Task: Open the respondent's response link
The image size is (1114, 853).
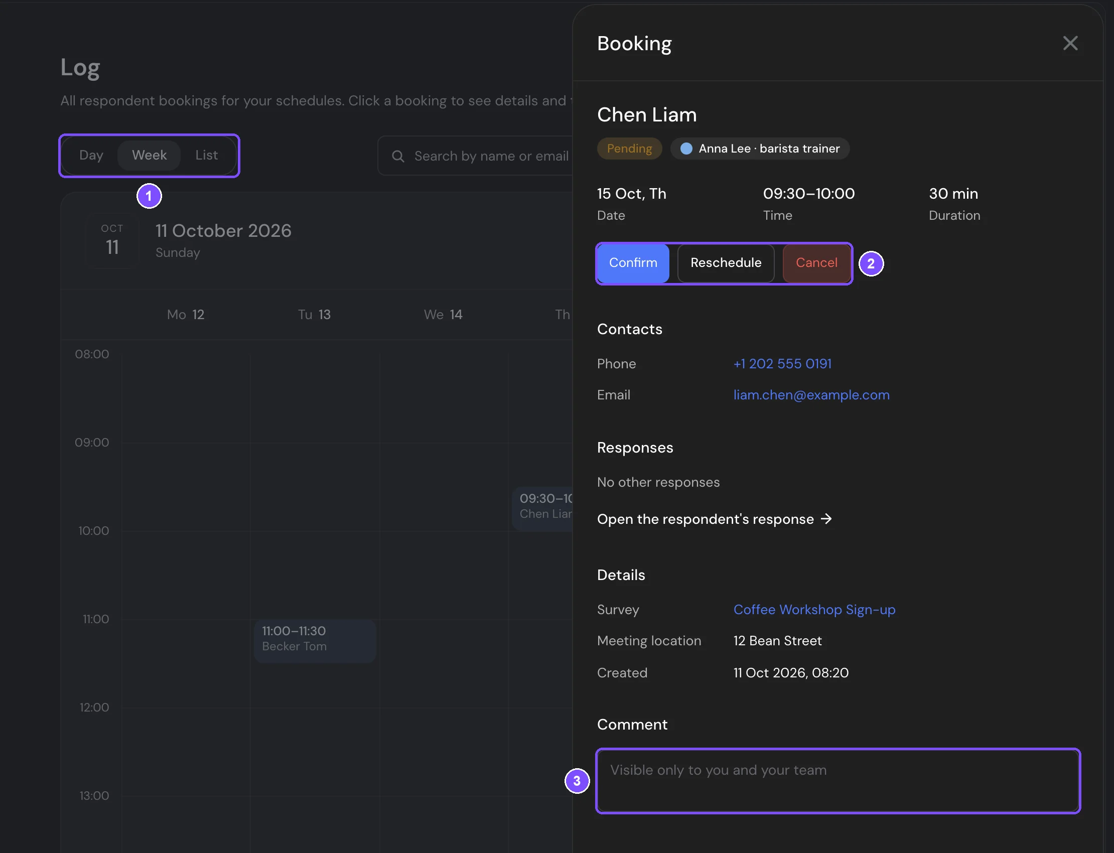Action: [715, 519]
